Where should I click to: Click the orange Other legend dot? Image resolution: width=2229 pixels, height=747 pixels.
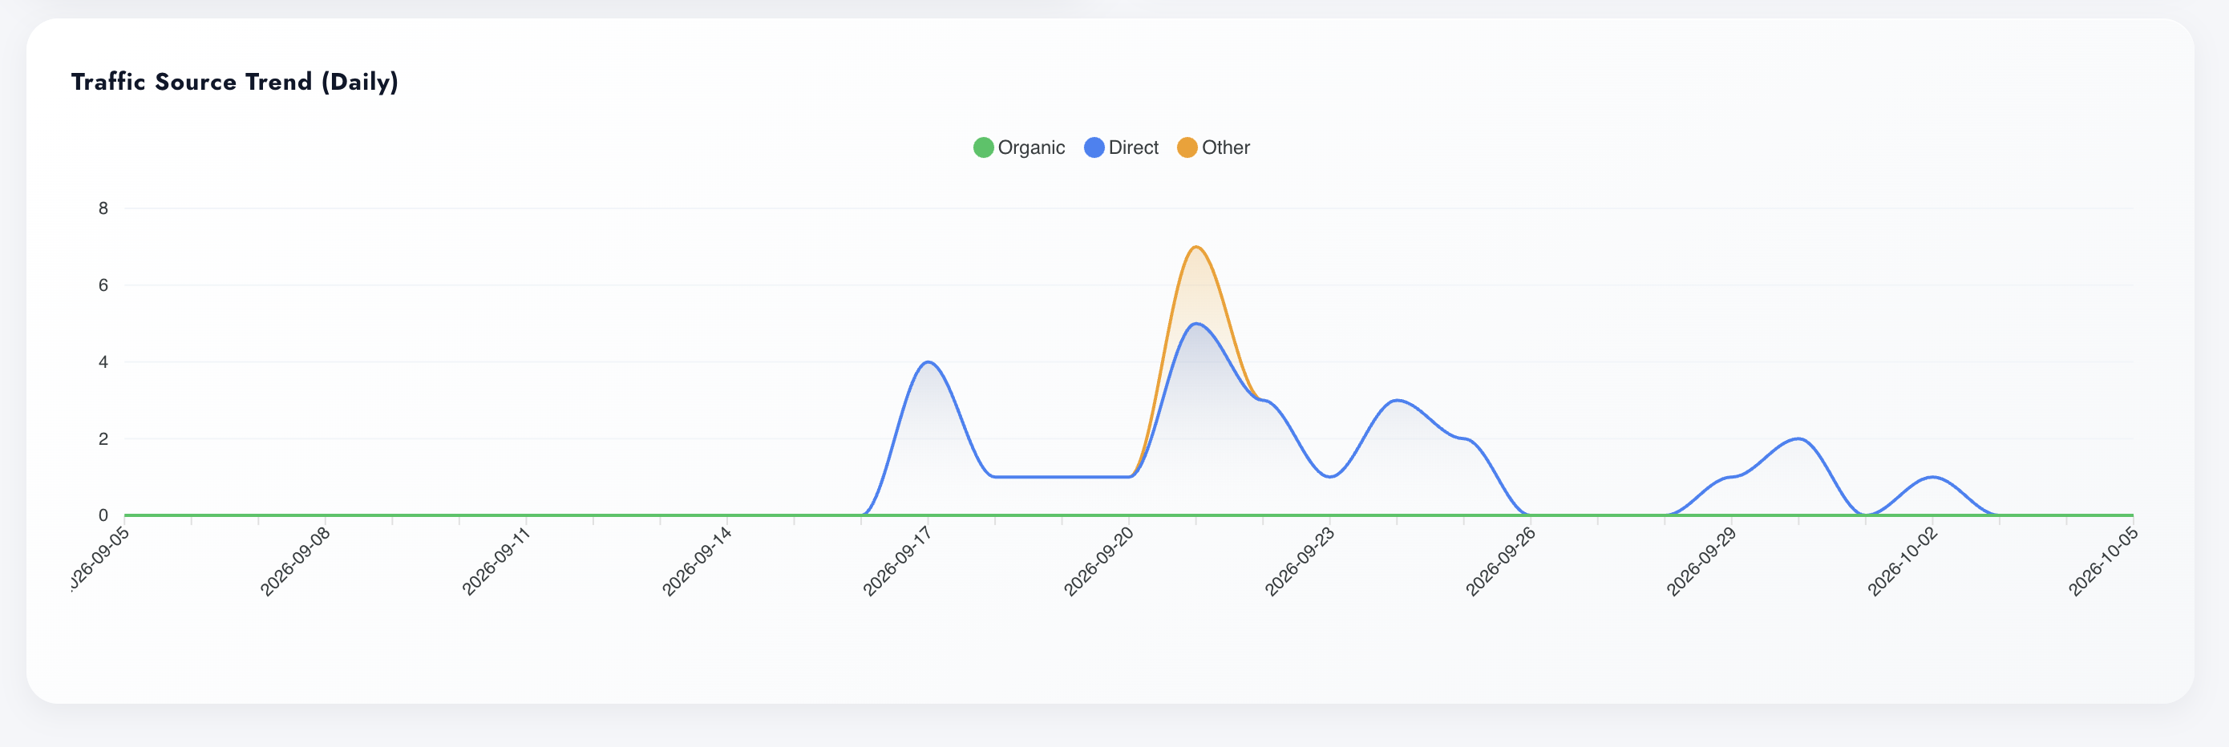click(1187, 147)
